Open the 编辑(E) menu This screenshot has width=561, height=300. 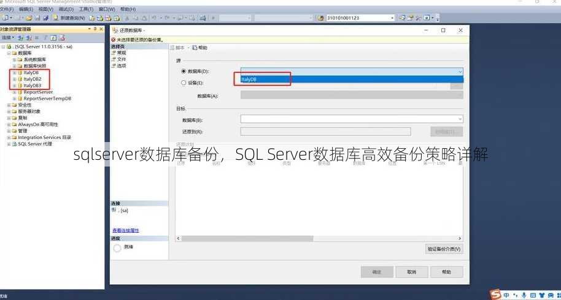click(26, 9)
